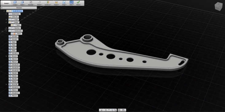Collapse the Browser panel with the double arrow
225x112 pixels.
(2, 8)
